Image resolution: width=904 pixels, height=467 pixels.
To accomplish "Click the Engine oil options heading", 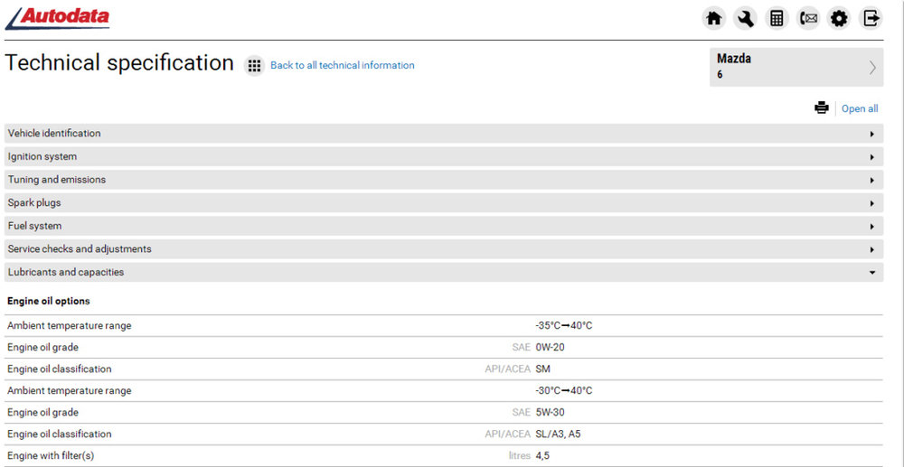I will [49, 301].
